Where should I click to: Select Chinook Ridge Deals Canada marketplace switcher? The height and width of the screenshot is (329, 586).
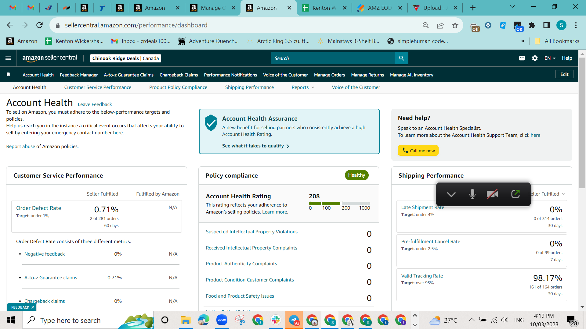tap(125, 58)
